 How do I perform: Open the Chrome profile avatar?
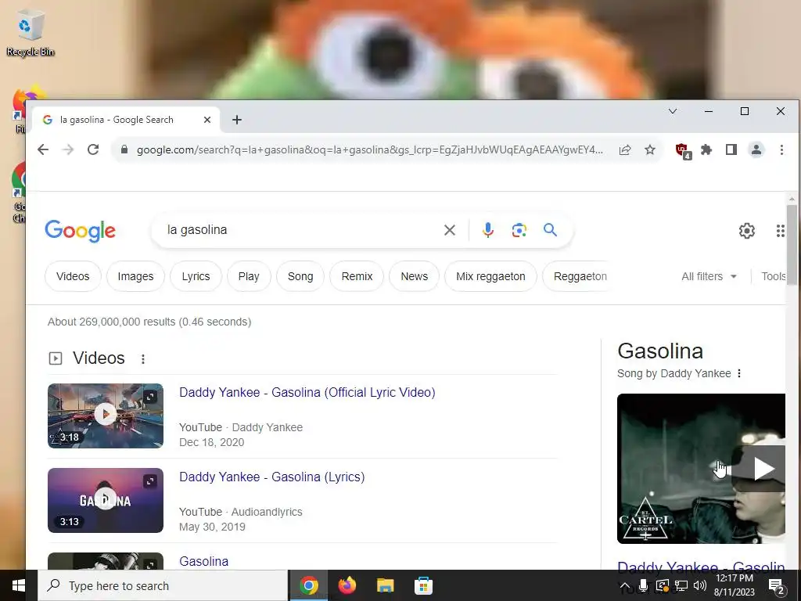pos(756,149)
